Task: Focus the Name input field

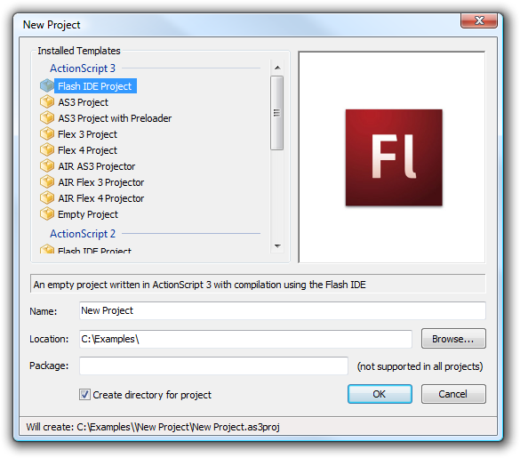Action: point(283,310)
